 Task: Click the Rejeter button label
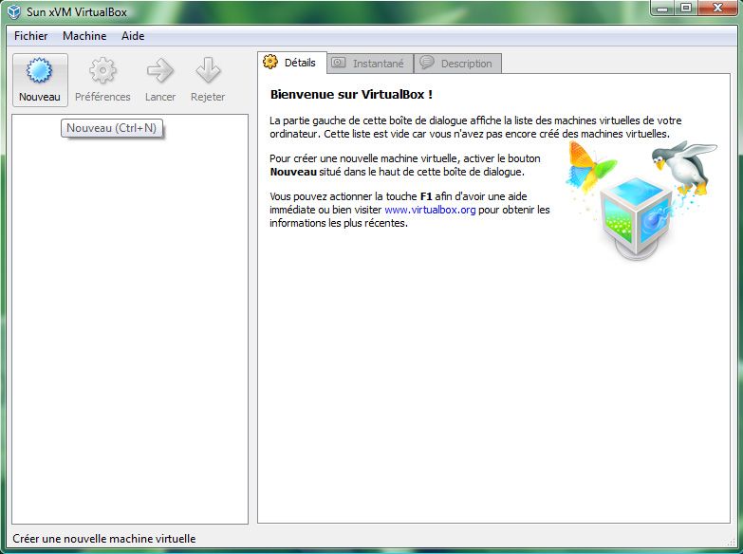(x=208, y=97)
